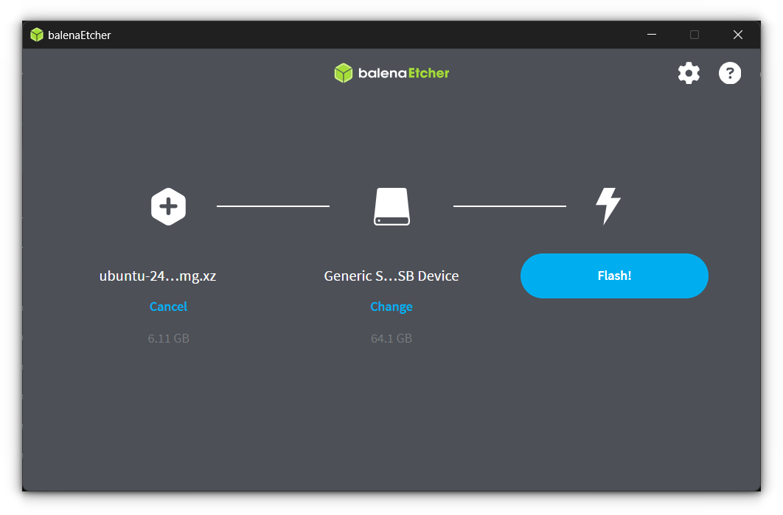Image resolution: width=783 pixels, height=515 pixels.
Task: Change the selected target drive
Action: (x=391, y=306)
